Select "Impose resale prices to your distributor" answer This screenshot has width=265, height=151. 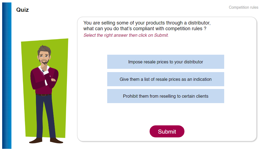point(165,62)
